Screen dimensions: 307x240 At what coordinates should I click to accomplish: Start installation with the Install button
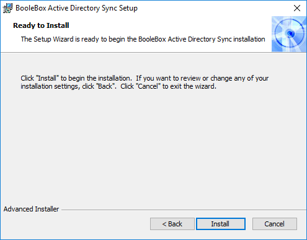point(221,224)
